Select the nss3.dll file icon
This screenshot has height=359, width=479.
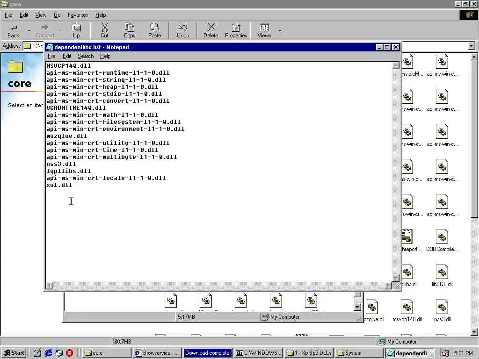pyautogui.click(x=442, y=311)
